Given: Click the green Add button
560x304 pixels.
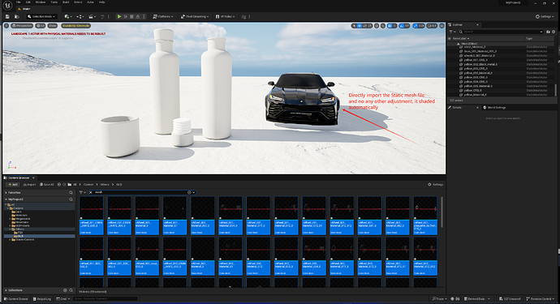Looking at the screenshot, I should point(13,185).
